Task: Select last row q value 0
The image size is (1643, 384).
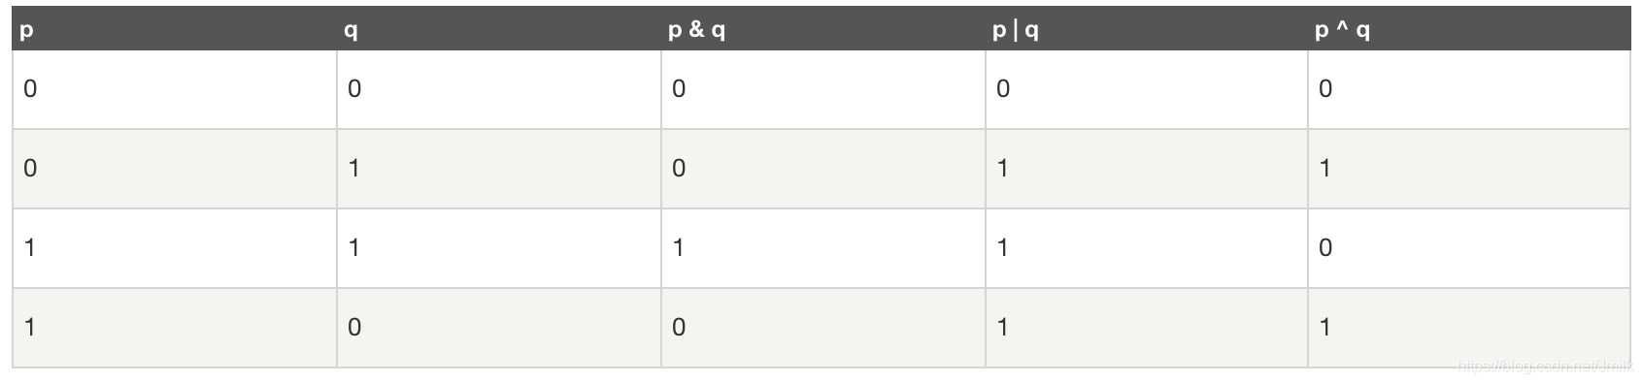Action: pyautogui.click(x=354, y=327)
